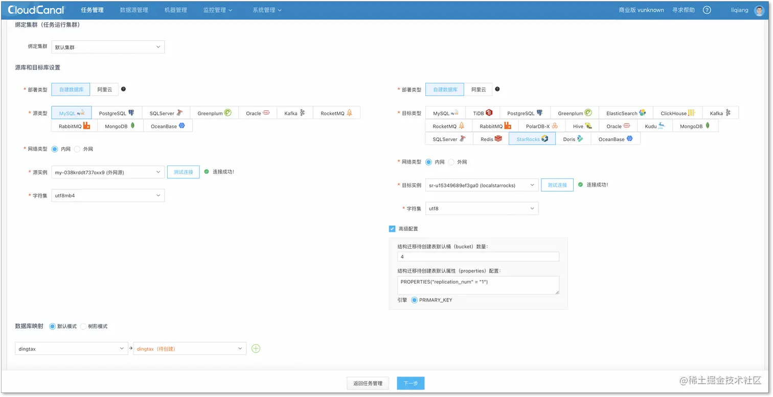Viewport: 773px width, 397px height.
Task: Click the liqiang user avatar
Action: (759, 10)
